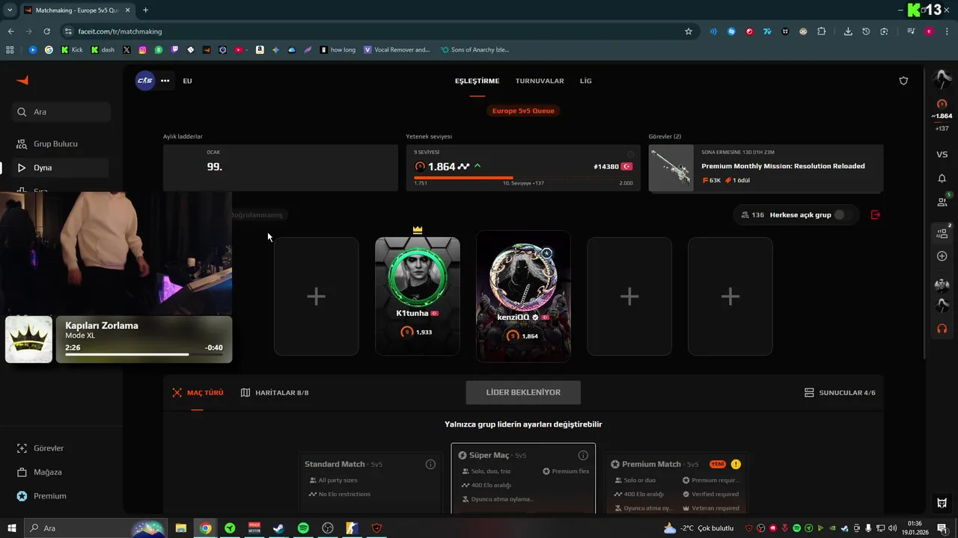The height and width of the screenshot is (538, 958).
Task: Open the Chrome apps grid in bookmarks bar
Action: click(x=10, y=50)
